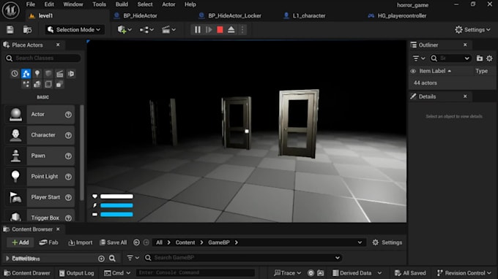The width and height of the screenshot is (498, 279).
Task: Click Add in the Content Browser
Action: (20, 242)
